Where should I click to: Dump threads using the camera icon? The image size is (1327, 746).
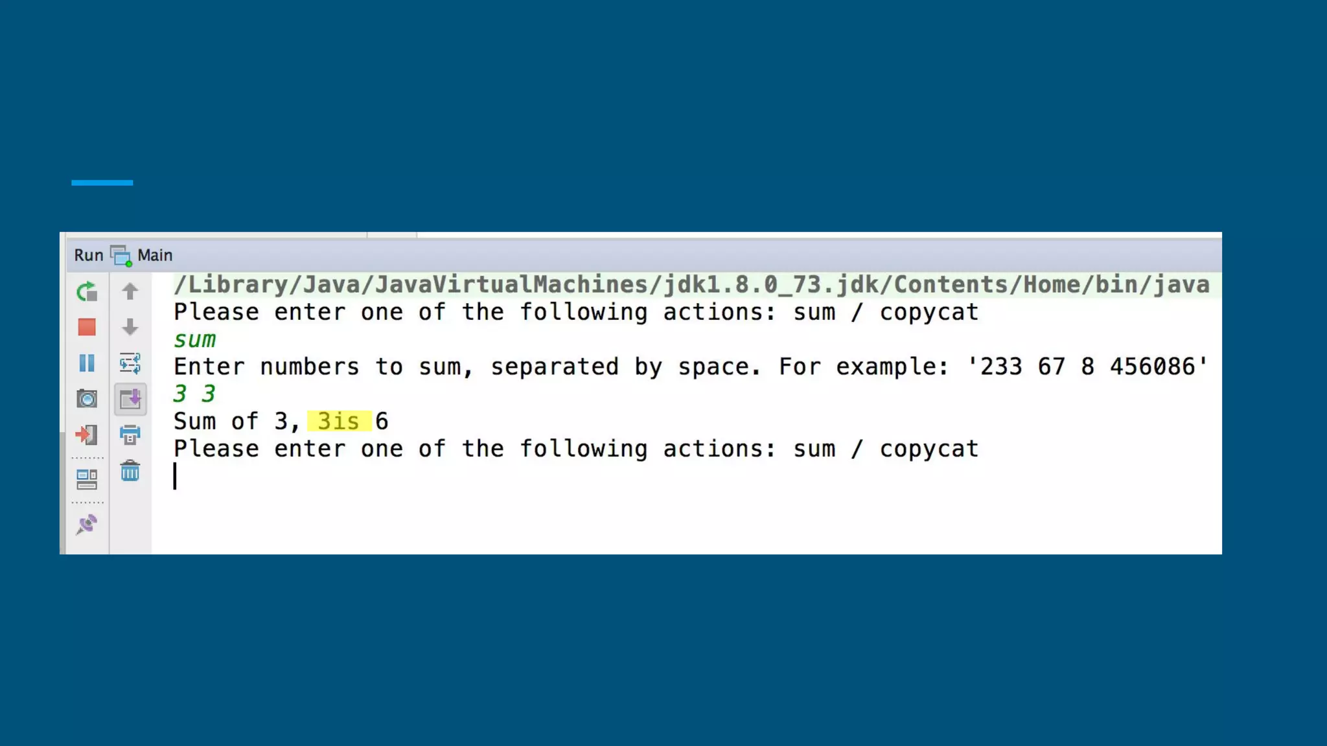tap(87, 398)
